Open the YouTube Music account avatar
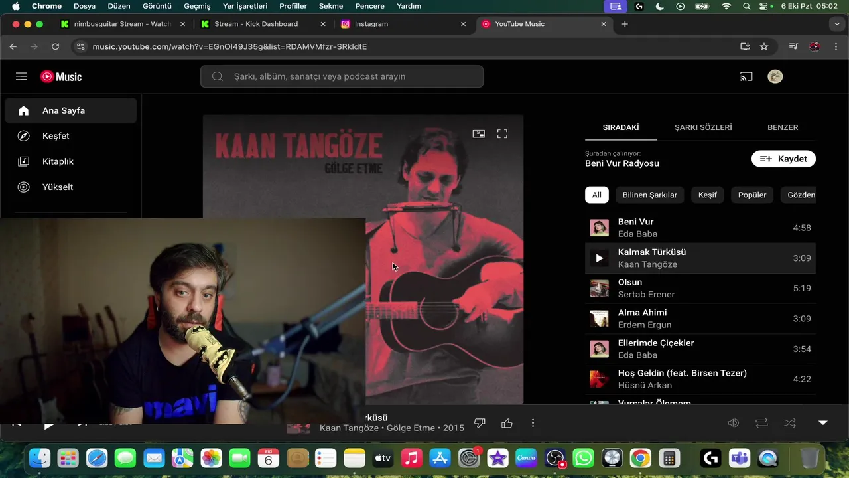The height and width of the screenshot is (478, 849). pyautogui.click(x=775, y=76)
